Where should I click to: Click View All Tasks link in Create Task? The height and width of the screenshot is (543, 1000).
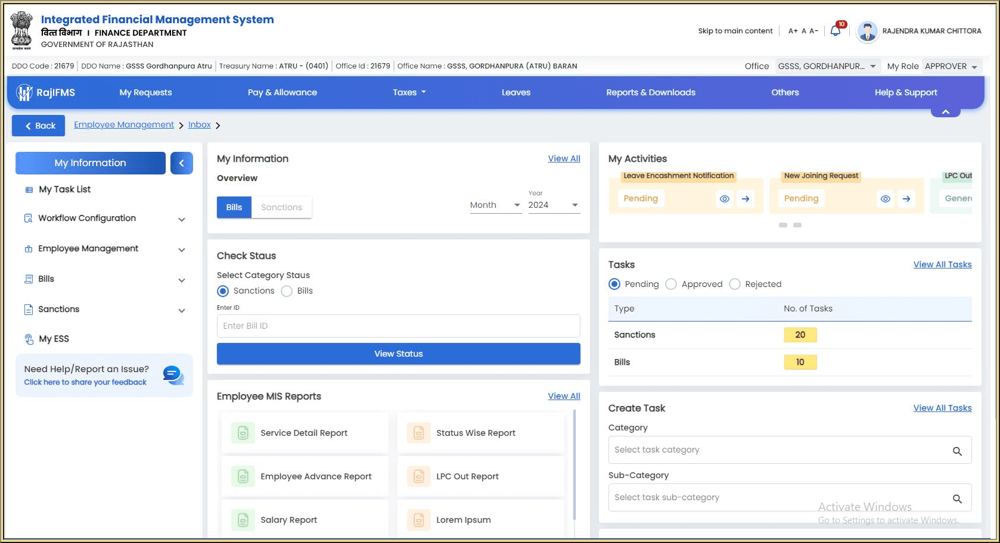(942, 408)
